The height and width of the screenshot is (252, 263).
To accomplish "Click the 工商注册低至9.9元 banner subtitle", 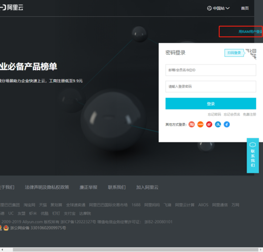I will point(66,81).
